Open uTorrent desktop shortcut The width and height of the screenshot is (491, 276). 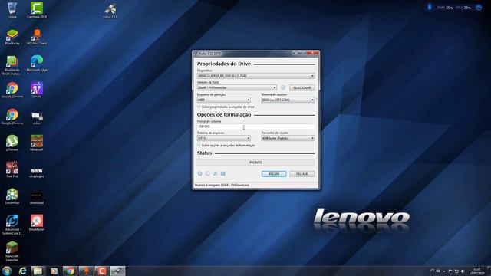[x=12, y=143]
